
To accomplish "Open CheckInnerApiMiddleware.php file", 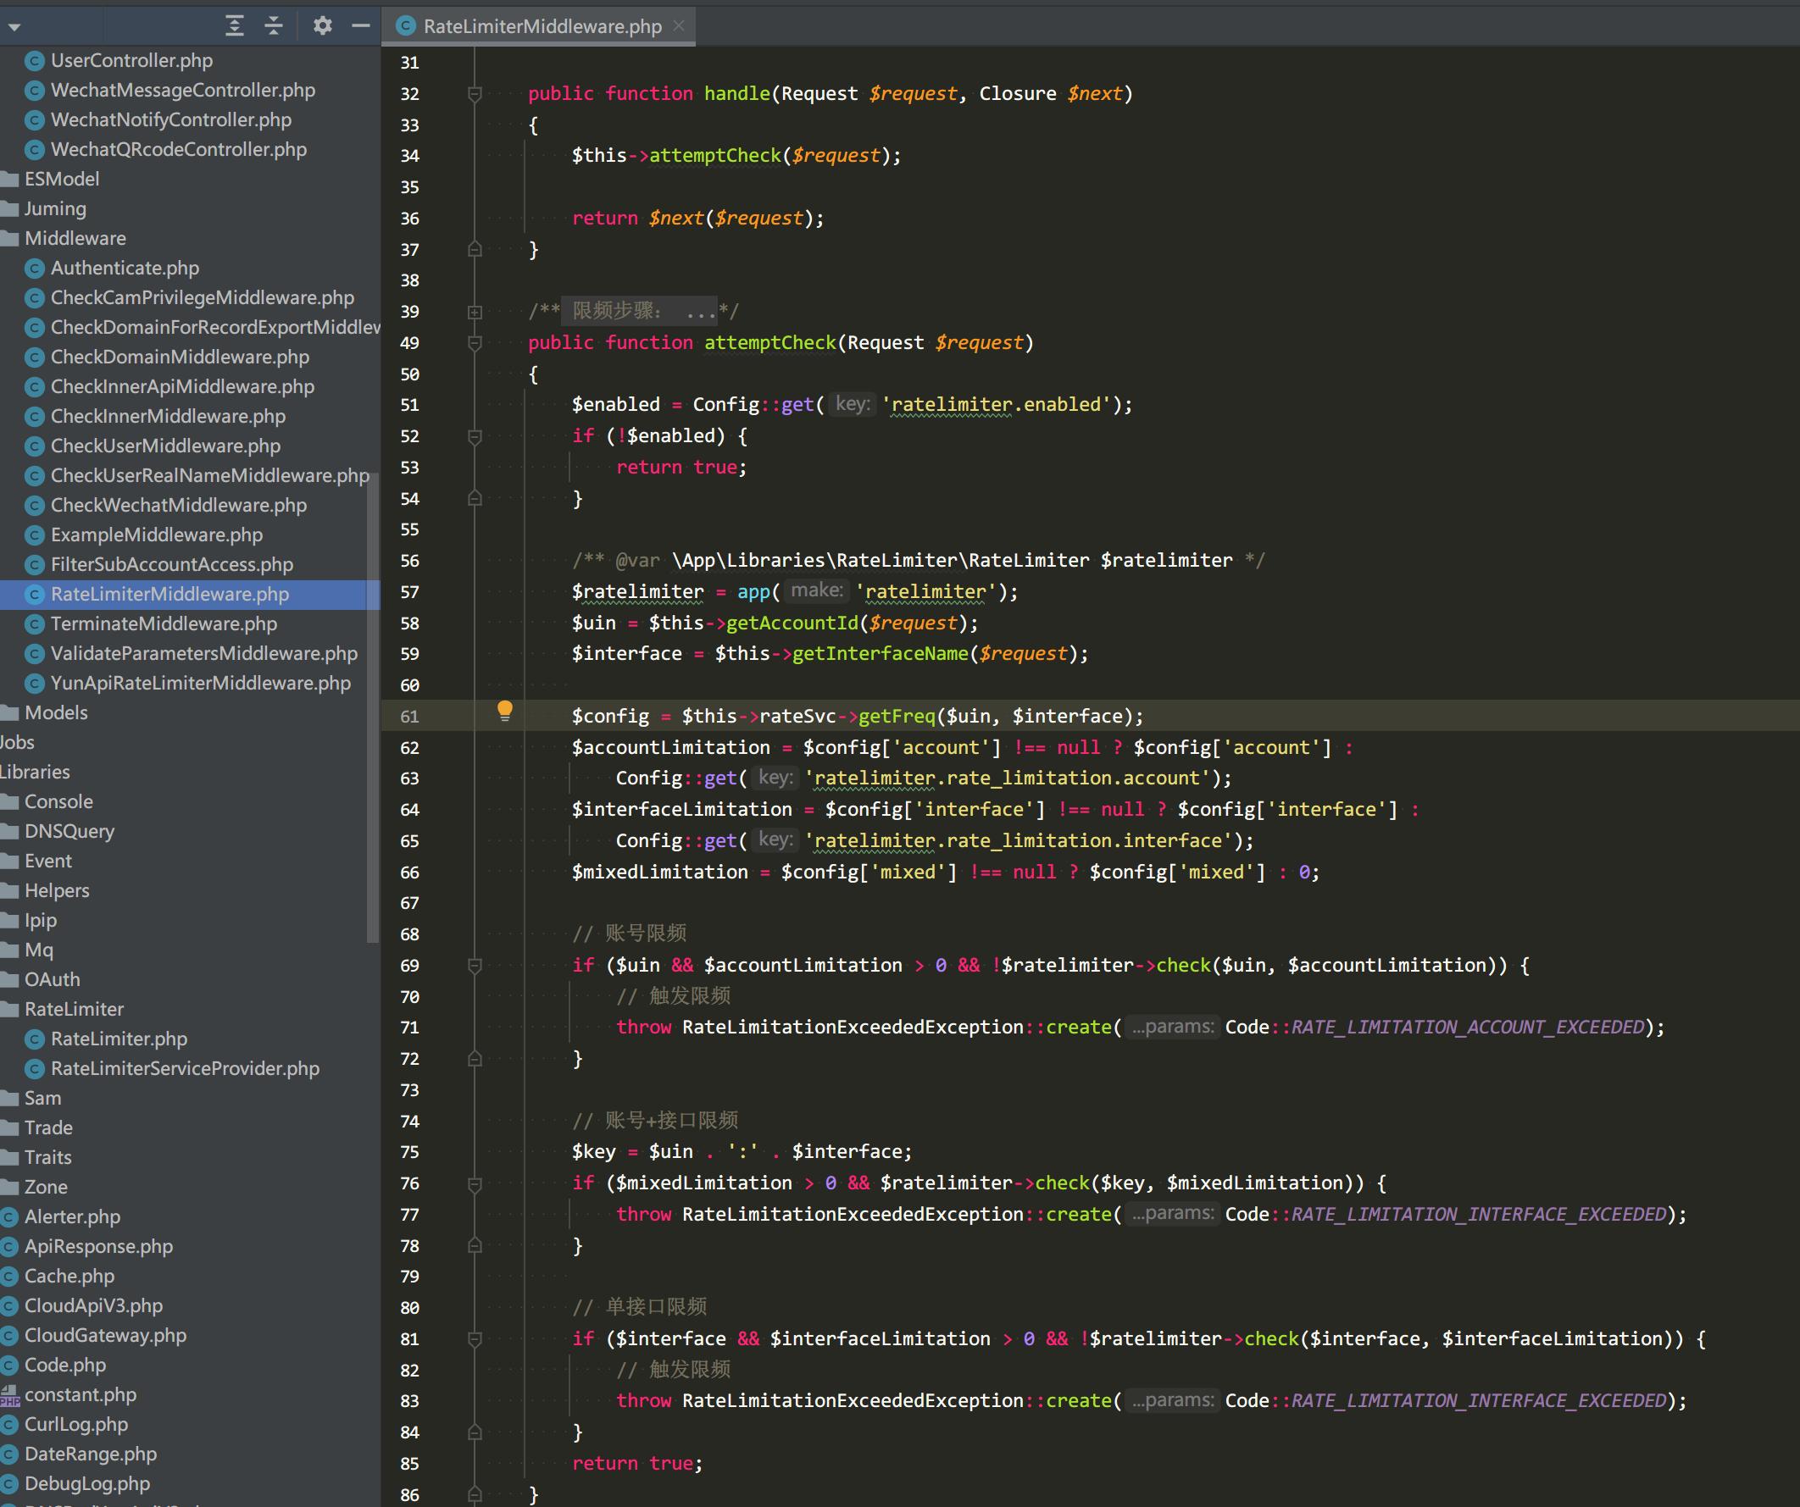I will pyautogui.click(x=182, y=386).
